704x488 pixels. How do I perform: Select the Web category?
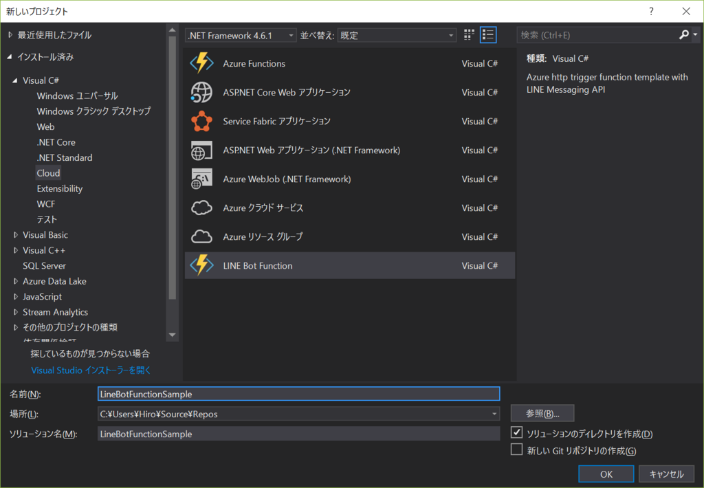click(x=46, y=127)
